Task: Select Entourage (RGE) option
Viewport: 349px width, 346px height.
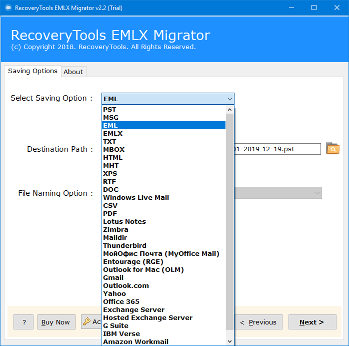Action: 163,262
